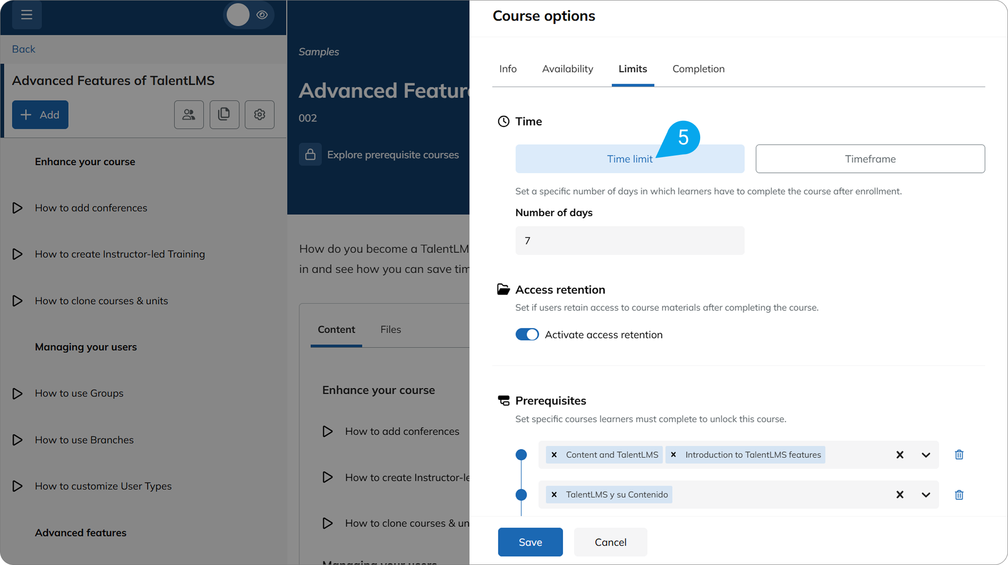Open the course users icon button
The width and height of the screenshot is (1008, 565).
(x=189, y=115)
